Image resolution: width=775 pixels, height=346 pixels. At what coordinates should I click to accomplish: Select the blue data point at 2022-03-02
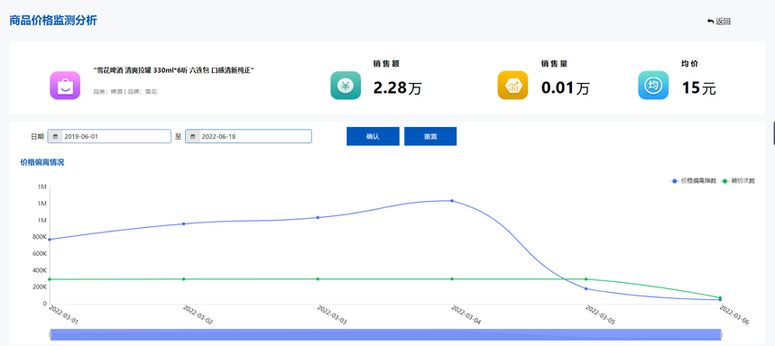coord(184,223)
